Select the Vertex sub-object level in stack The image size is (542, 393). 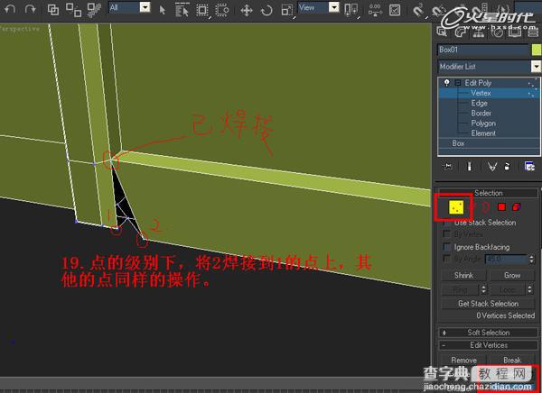tap(481, 93)
